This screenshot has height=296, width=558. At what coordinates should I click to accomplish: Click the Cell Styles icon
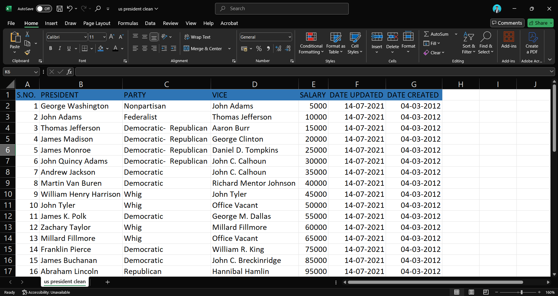[355, 37]
